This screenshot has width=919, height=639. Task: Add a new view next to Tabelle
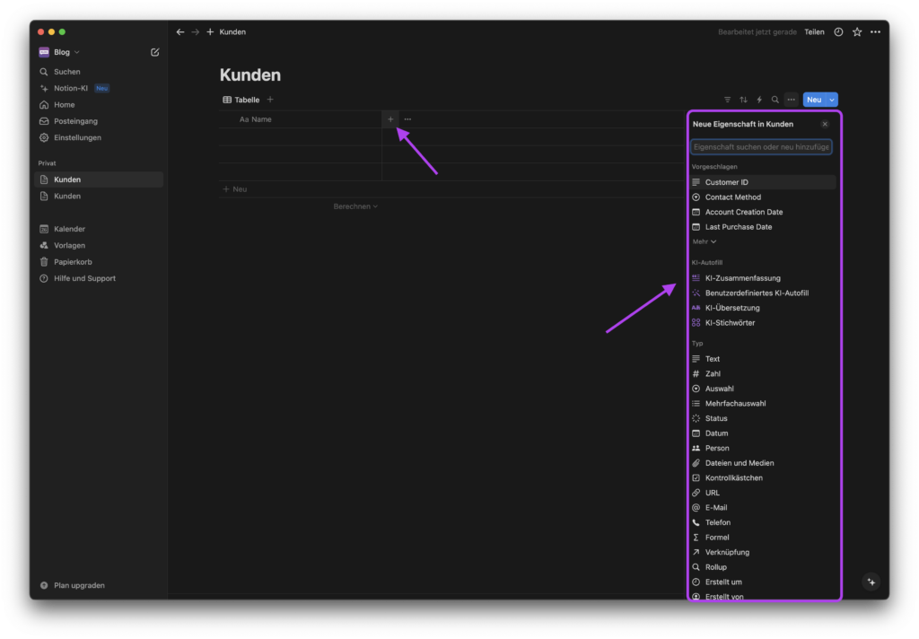pyautogui.click(x=270, y=100)
